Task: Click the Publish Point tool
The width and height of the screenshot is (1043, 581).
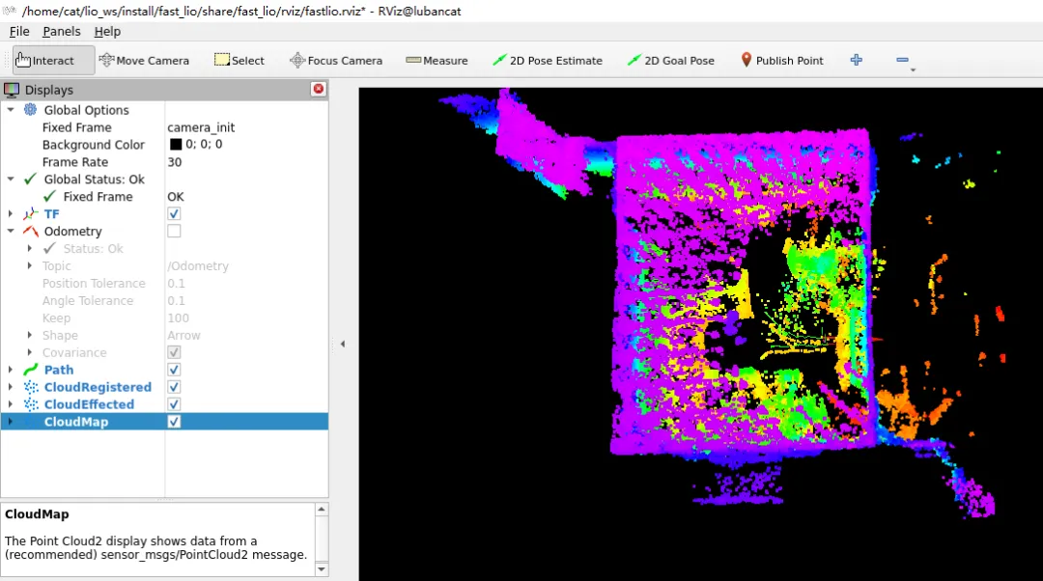Action: tap(781, 60)
